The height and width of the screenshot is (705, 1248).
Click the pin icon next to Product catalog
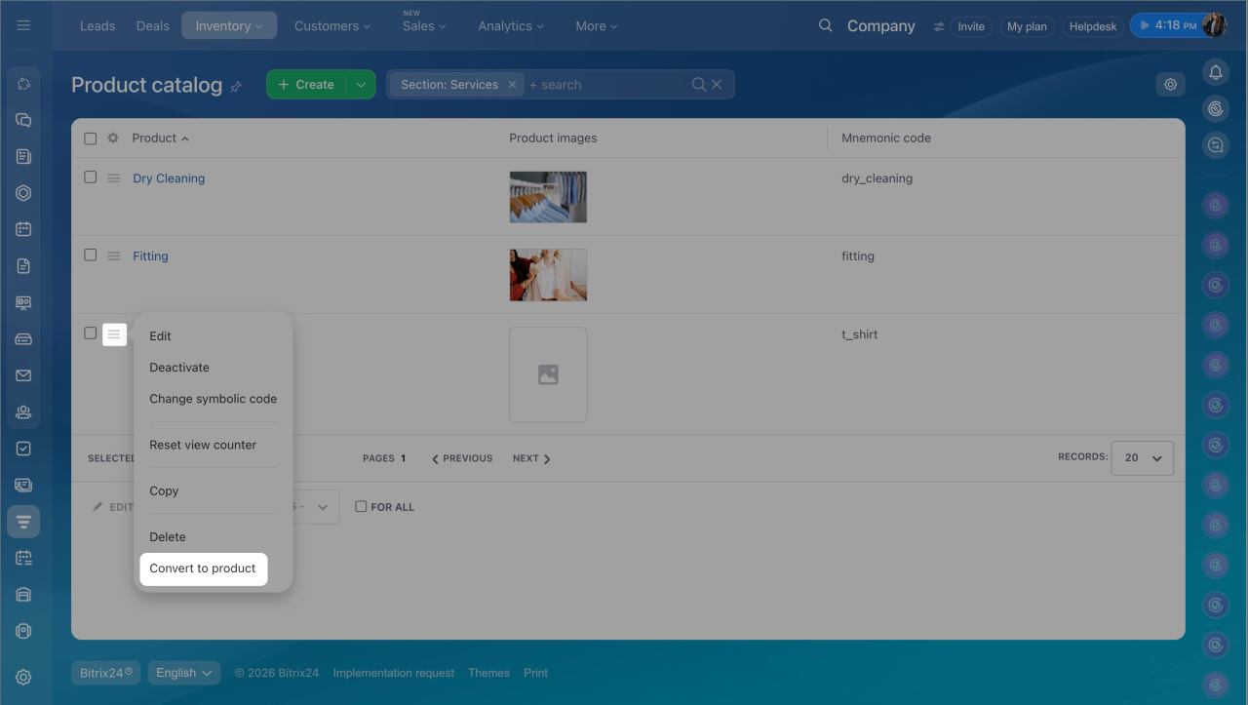coord(236,87)
